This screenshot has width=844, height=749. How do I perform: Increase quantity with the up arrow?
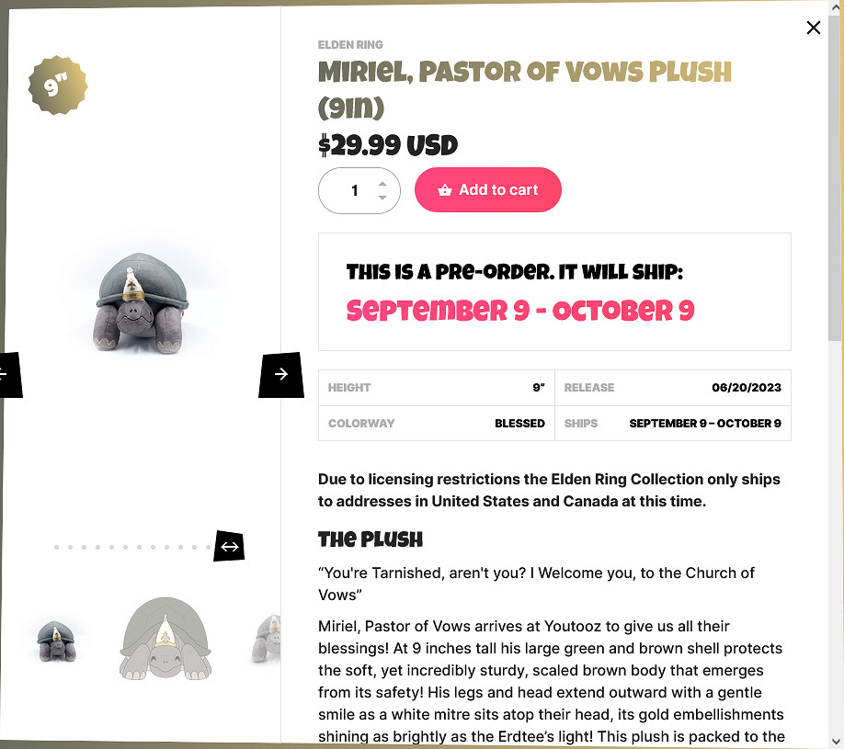(x=382, y=184)
